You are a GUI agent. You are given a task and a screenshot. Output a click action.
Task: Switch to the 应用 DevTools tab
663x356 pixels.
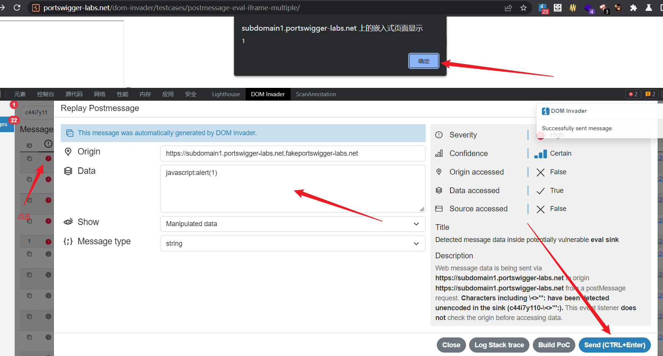(x=168, y=94)
